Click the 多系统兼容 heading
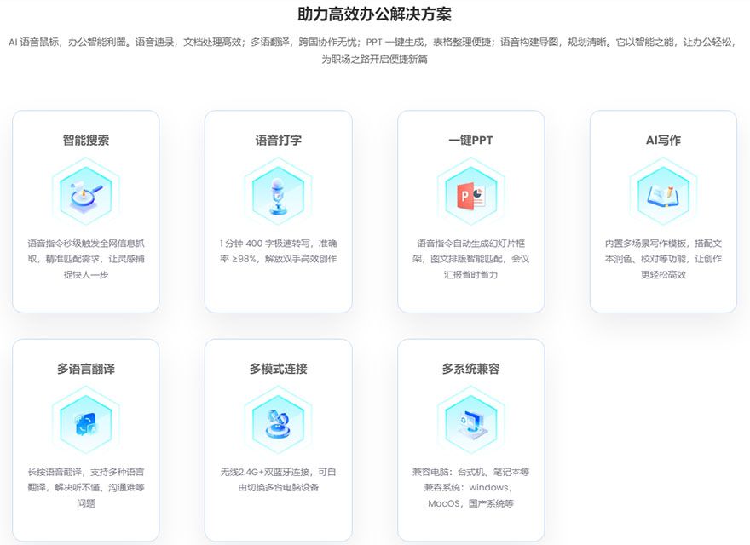The height and width of the screenshot is (545, 750). pyautogui.click(x=470, y=369)
